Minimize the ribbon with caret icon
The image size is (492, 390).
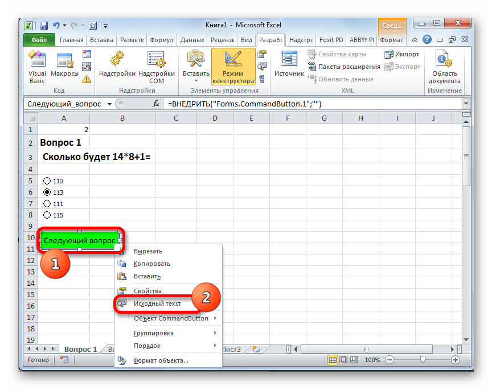pos(415,40)
